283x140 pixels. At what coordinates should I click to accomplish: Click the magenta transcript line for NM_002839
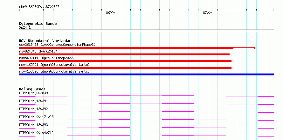(146, 96)
